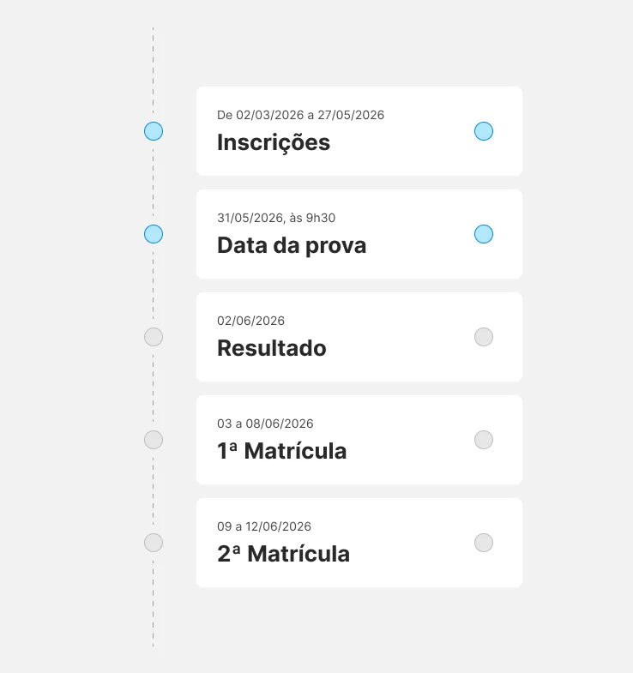Open the Data da prova heading

[x=292, y=245]
